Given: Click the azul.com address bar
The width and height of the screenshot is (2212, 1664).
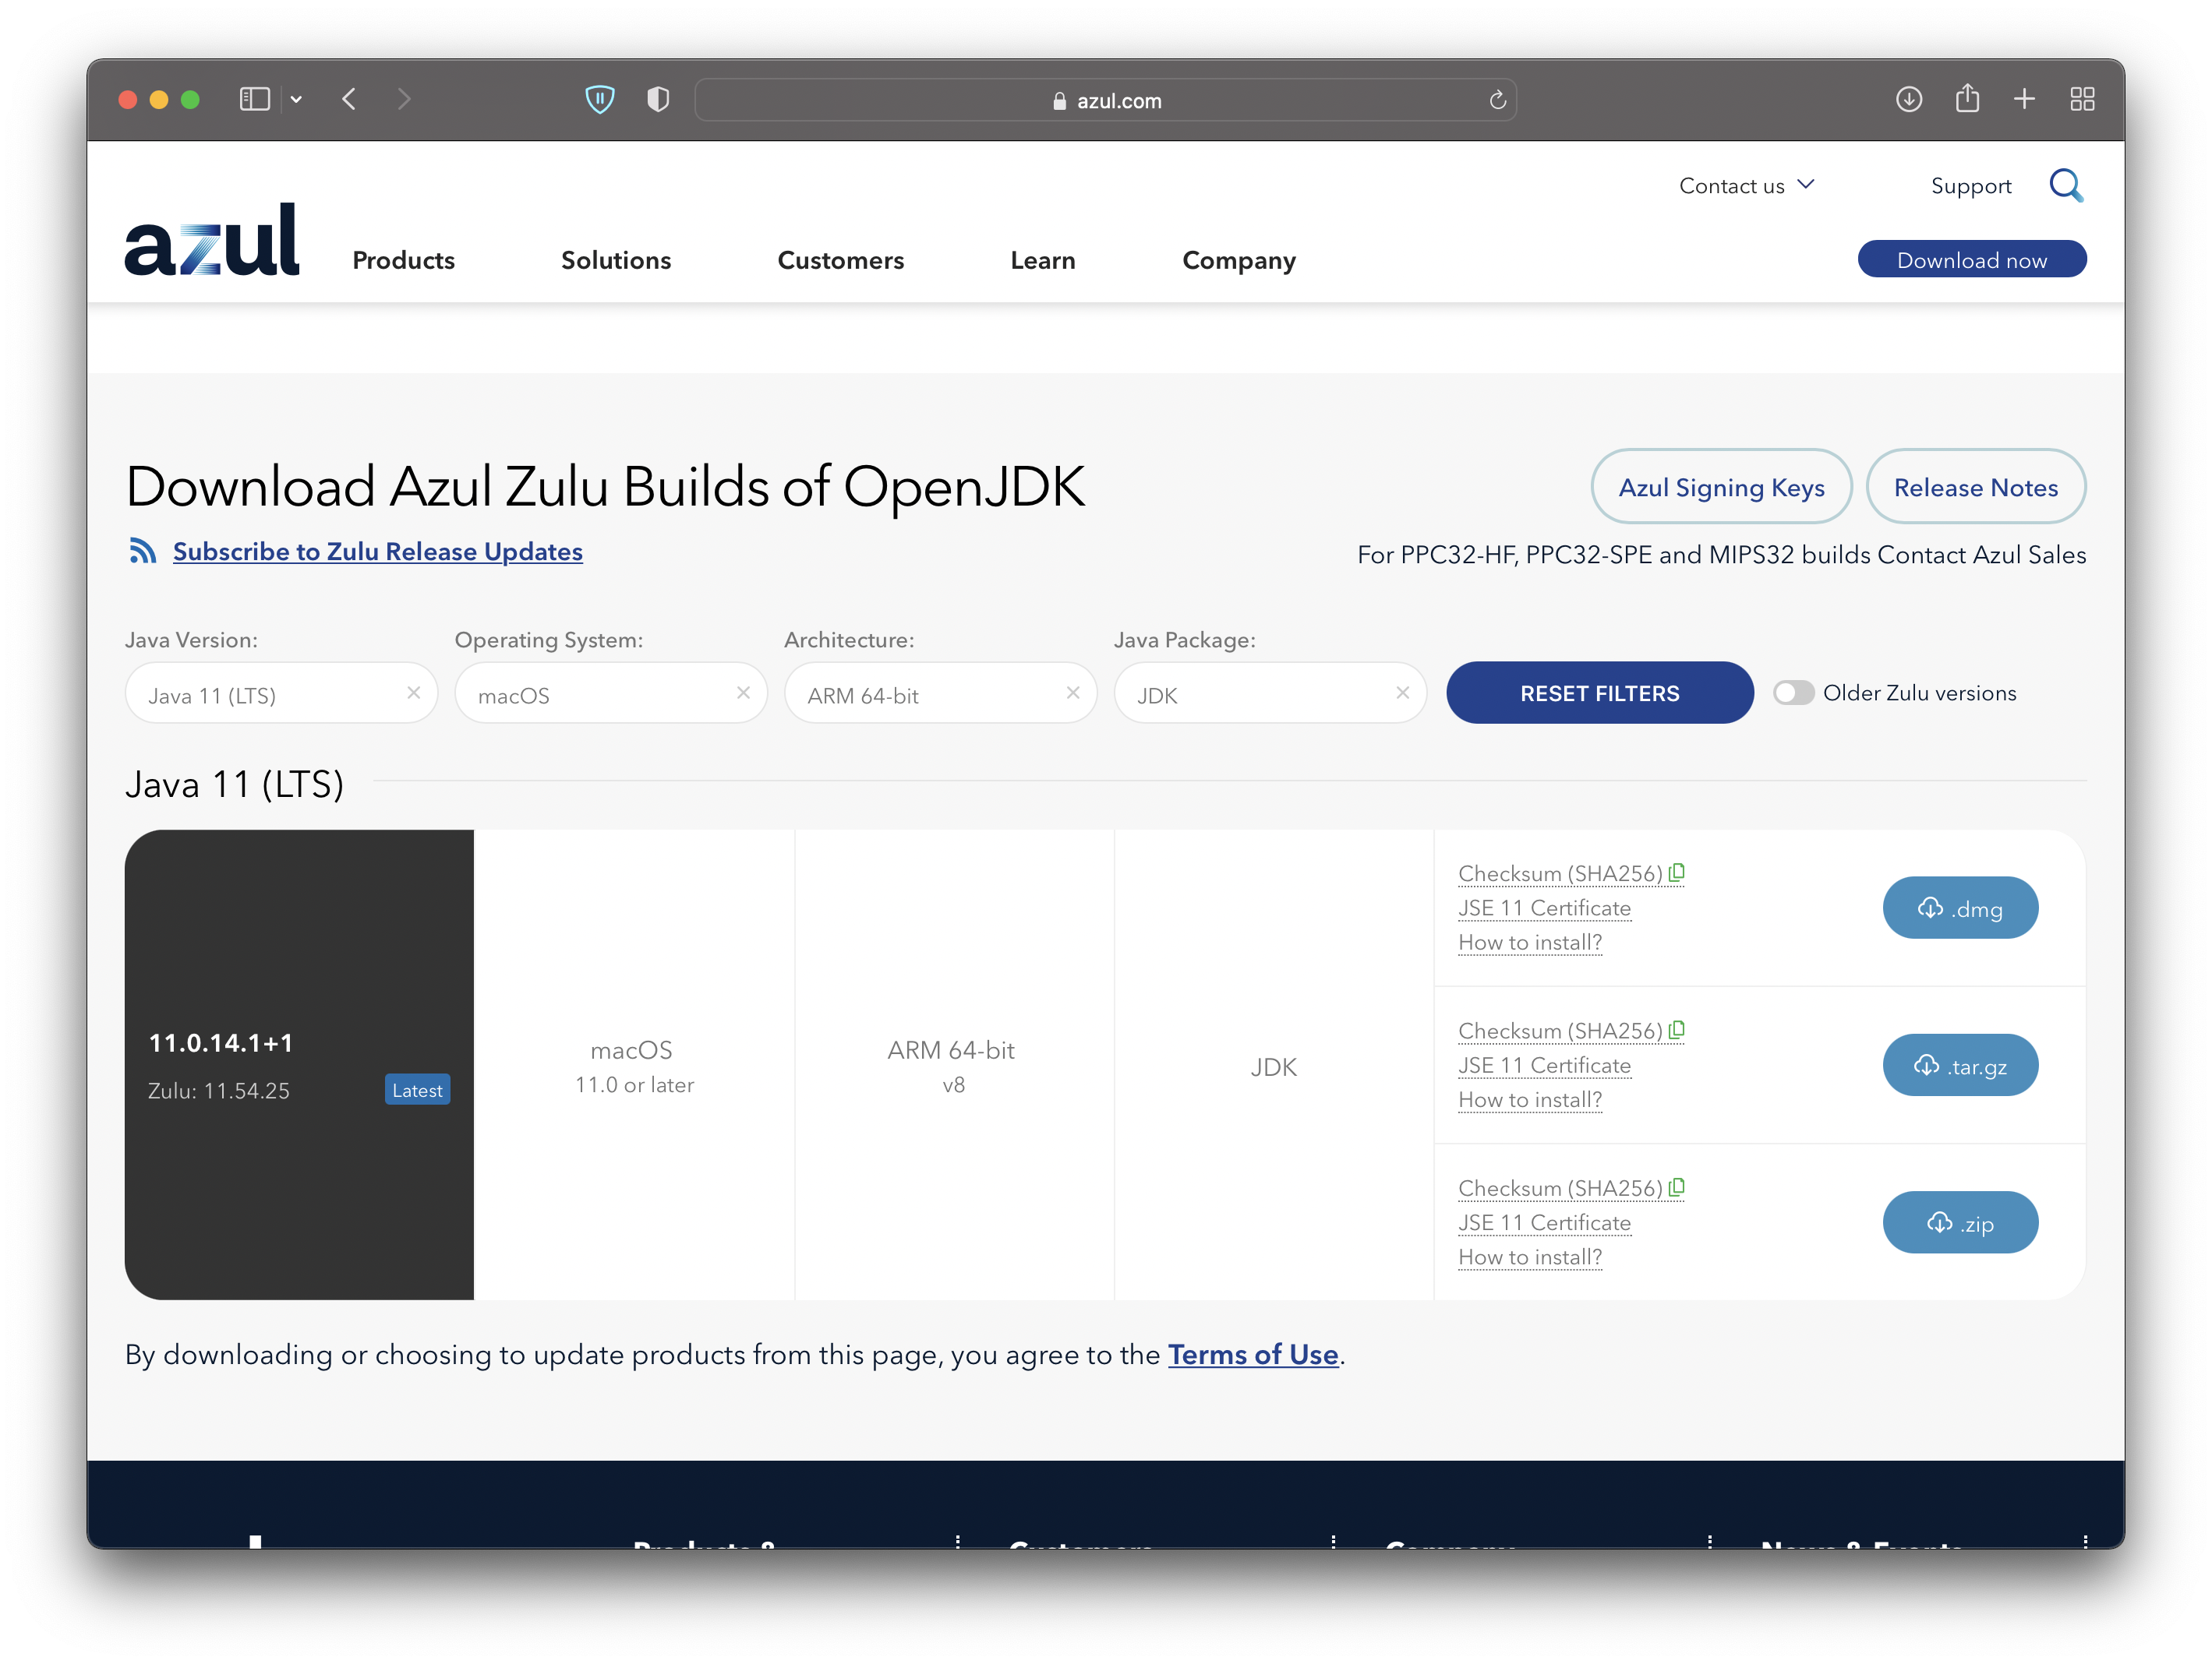Looking at the screenshot, I should pos(1105,101).
